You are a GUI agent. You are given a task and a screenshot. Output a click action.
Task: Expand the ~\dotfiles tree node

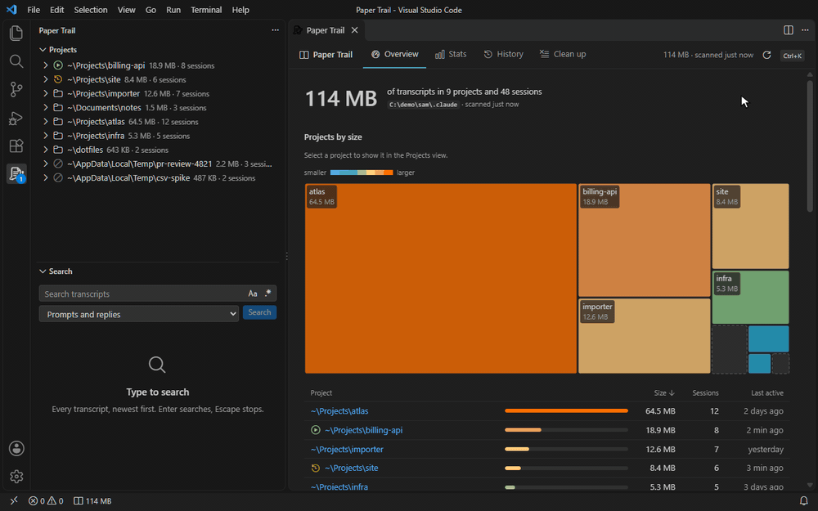[46, 150]
